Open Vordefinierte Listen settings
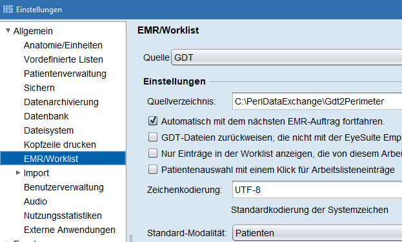402x242 pixels. (x=63, y=59)
